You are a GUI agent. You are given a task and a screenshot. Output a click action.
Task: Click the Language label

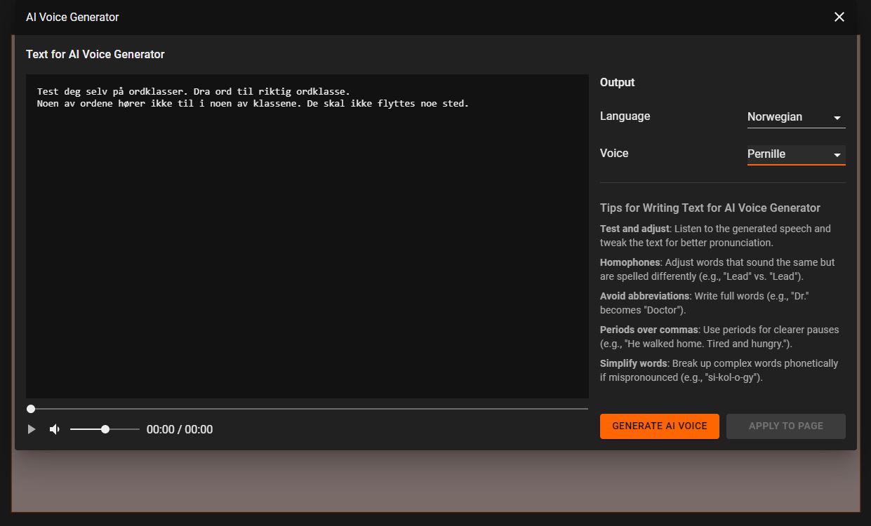click(x=625, y=116)
